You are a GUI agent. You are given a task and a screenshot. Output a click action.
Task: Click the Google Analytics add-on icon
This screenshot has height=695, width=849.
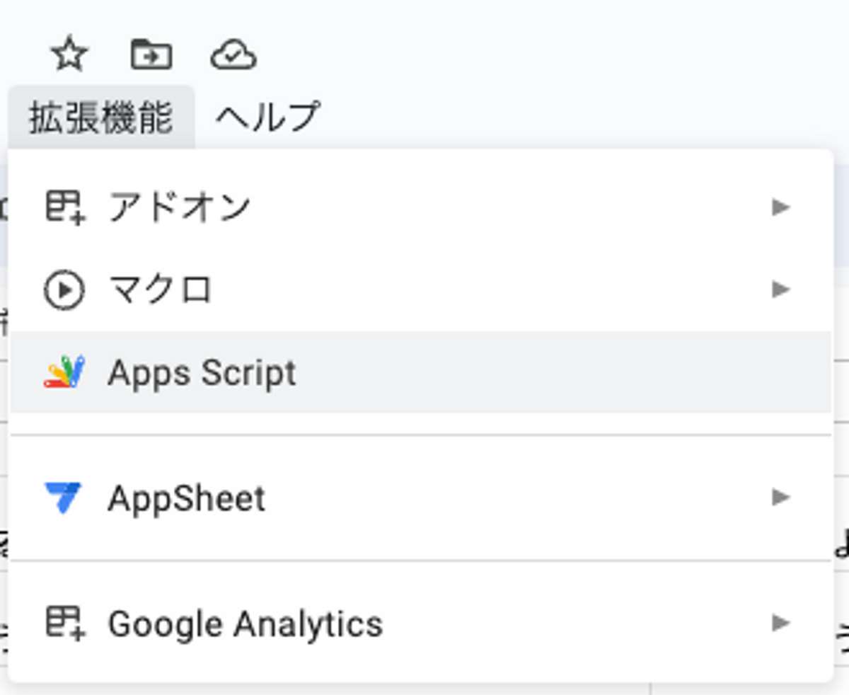click(65, 624)
